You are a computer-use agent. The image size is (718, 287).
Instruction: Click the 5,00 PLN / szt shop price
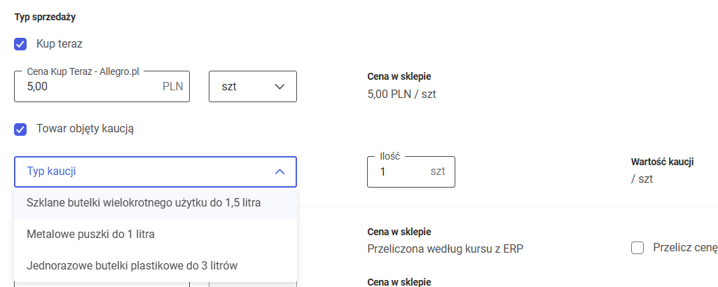(401, 94)
